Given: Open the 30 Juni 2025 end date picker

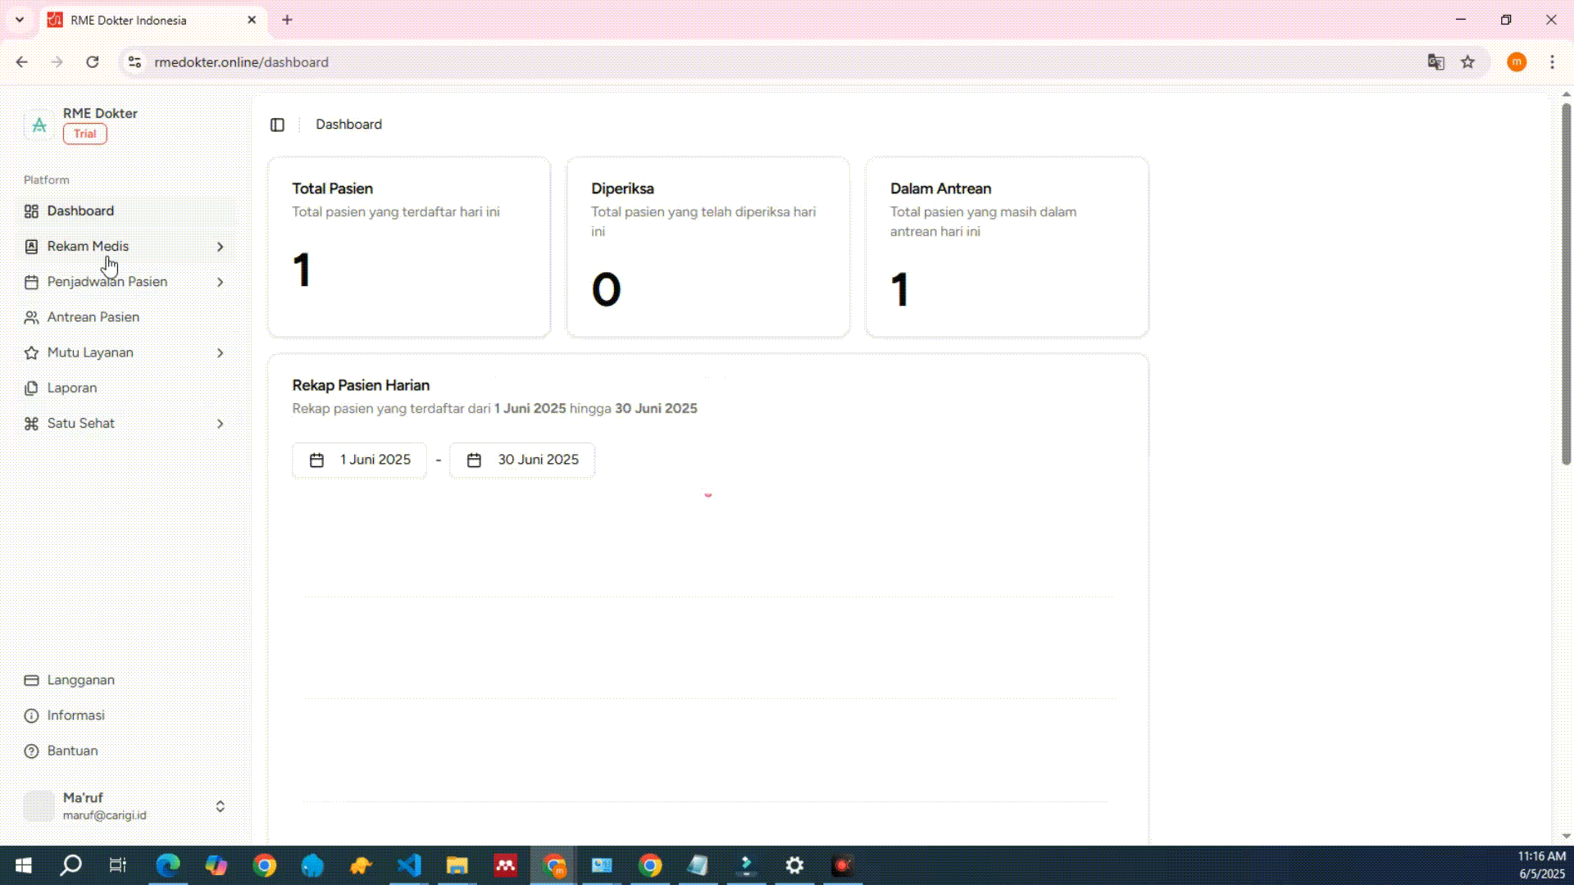Looking at the screenshot, I should (522, 460).
